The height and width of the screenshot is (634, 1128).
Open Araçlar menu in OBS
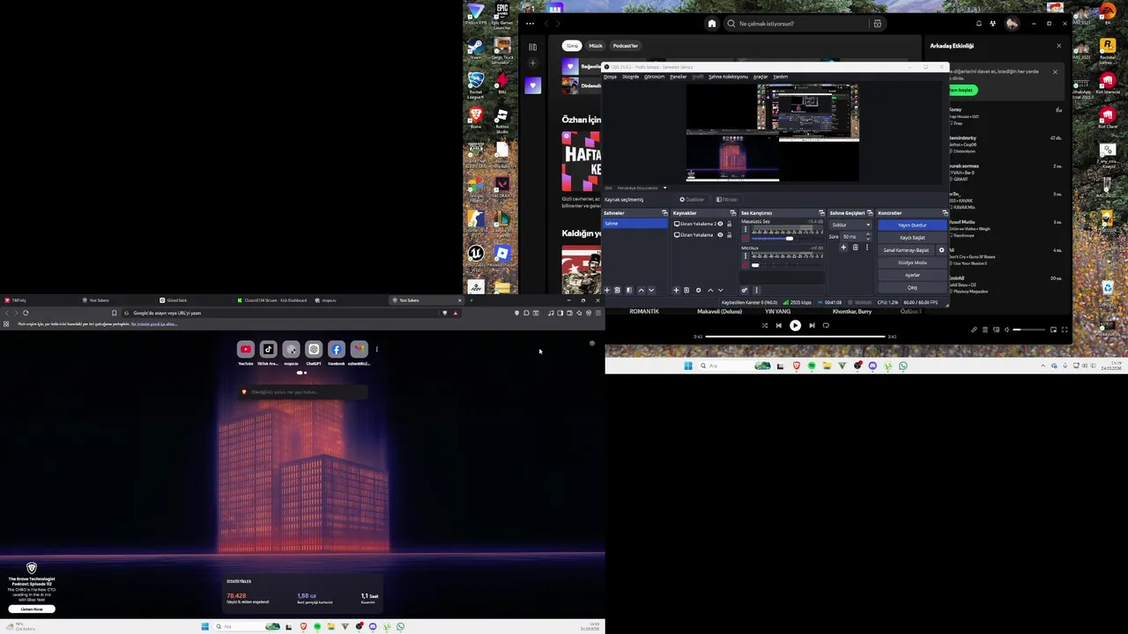coord(761,77)
